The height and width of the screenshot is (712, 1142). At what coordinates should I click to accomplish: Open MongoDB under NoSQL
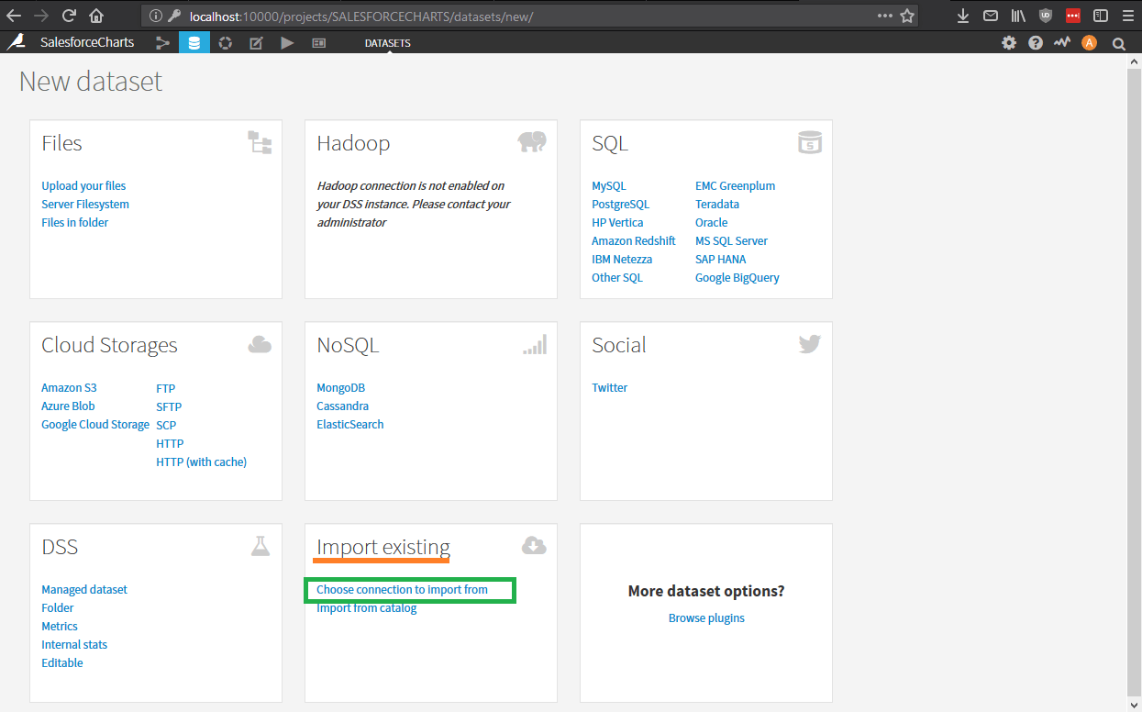tap(340, 387)
